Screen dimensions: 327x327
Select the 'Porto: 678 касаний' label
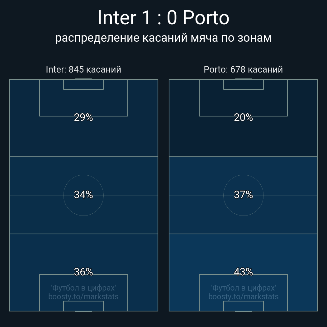[x=243, y=69]
